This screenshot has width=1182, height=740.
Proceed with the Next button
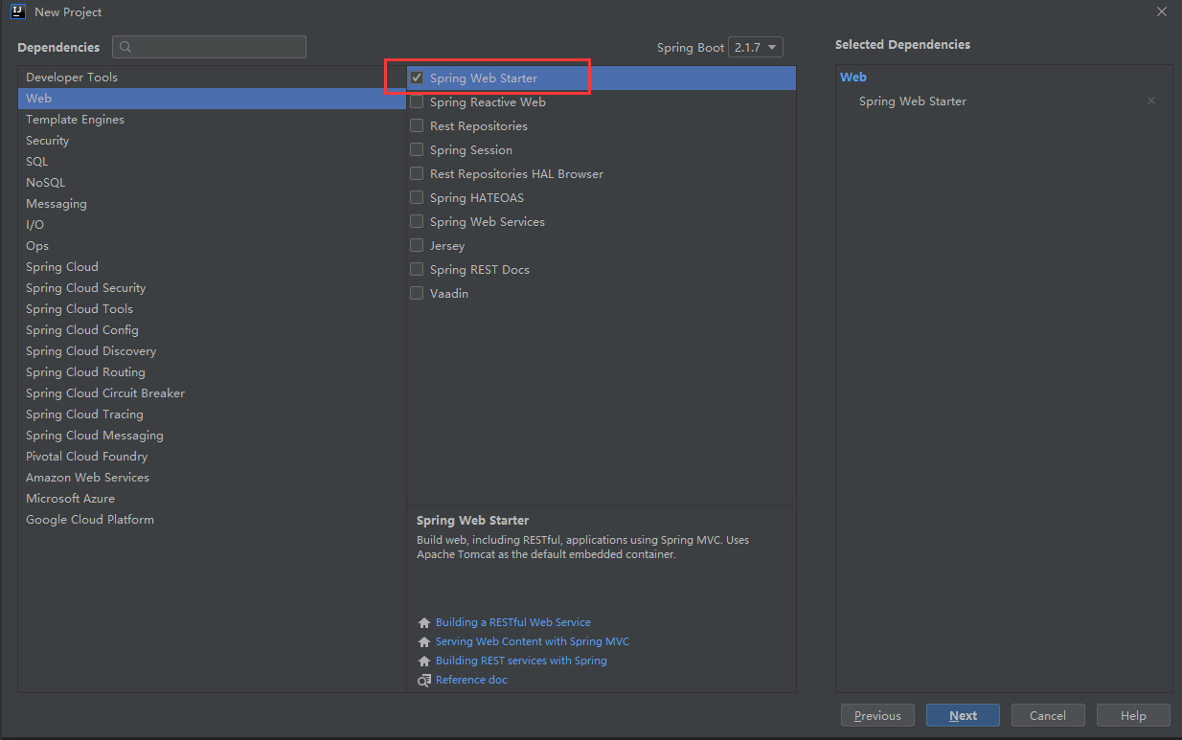[x=963, y=716]
